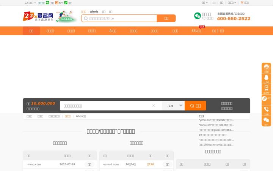Click the green WeChat circle beside the hotline
Image resolution: width=273 pixels, height=171 pixels.
click(x=198, y=16)
